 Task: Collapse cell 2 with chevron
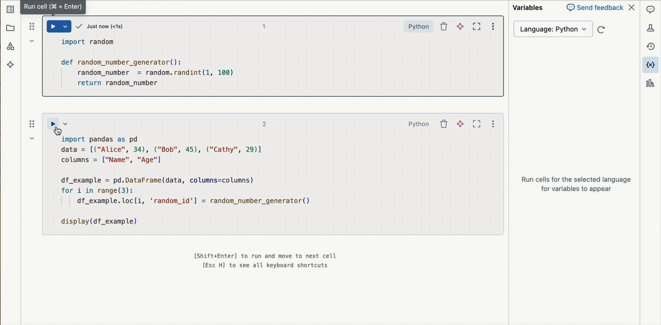[32, 138]
